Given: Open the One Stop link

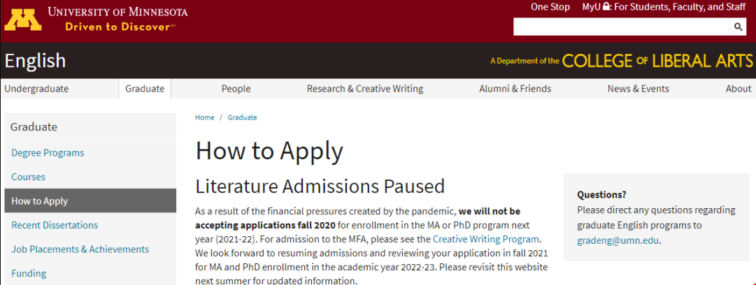Looking at the screenshot, I should pyautogui.click(x=550, y=7).
